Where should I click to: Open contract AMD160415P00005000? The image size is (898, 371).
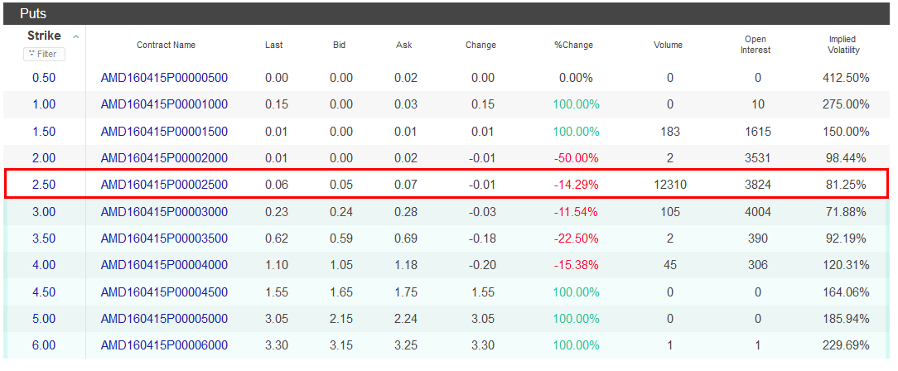click(x=164, y=319)
